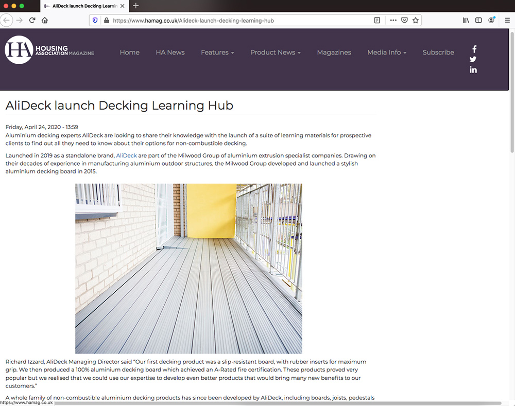Open the Library bookmarks icon

click(x=466, y=21)
